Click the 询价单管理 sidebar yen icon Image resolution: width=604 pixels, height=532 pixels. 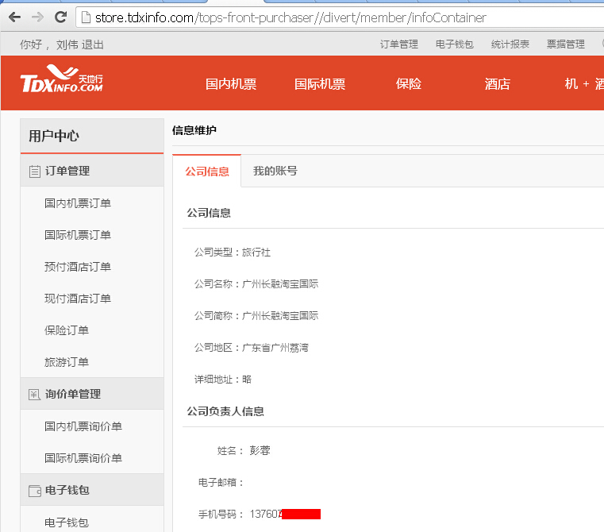point(34,395)
